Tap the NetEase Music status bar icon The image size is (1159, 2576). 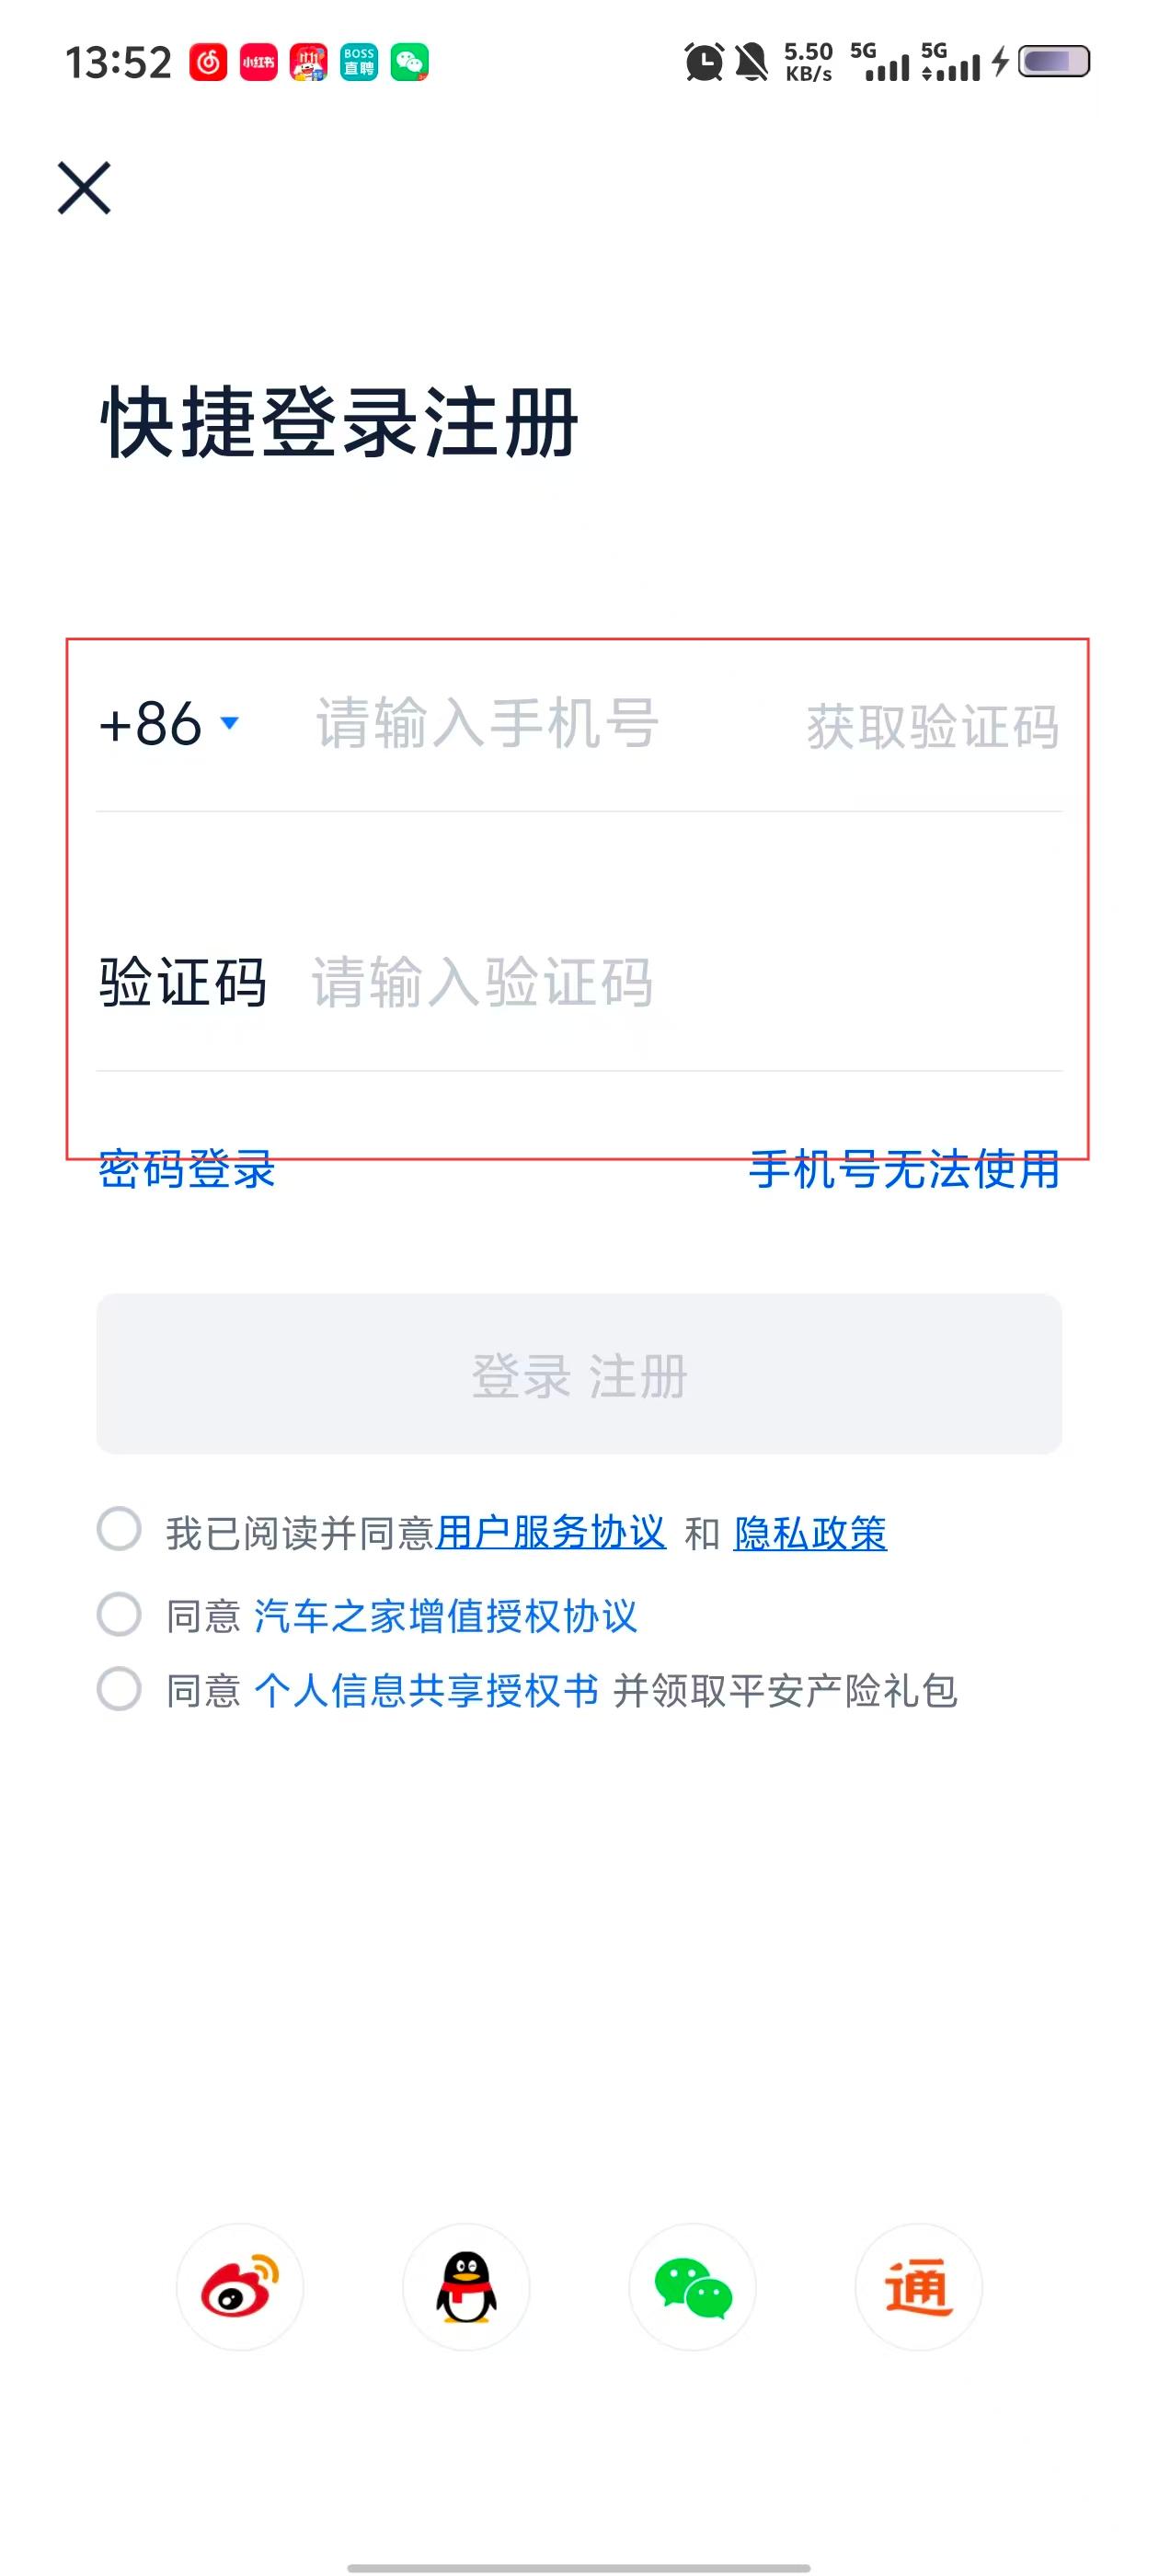point(208,62)
